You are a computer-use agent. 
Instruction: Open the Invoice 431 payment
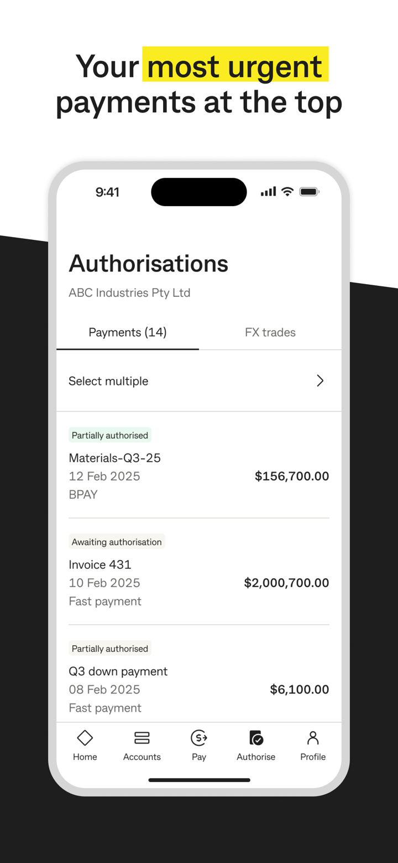[100, 564]
